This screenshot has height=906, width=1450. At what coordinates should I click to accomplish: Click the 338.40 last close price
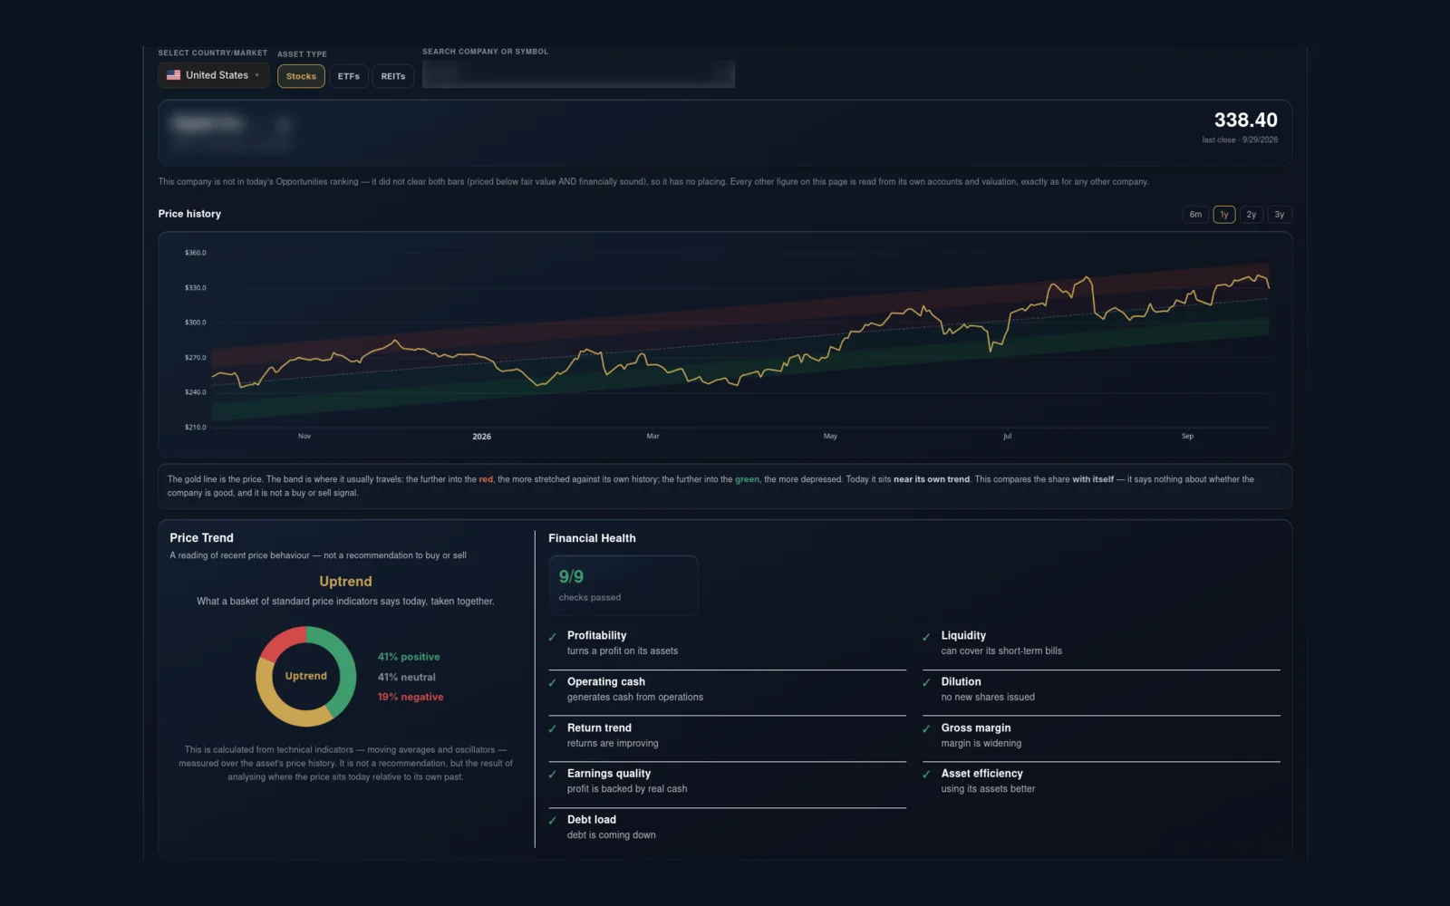(x=1245, y=120)
